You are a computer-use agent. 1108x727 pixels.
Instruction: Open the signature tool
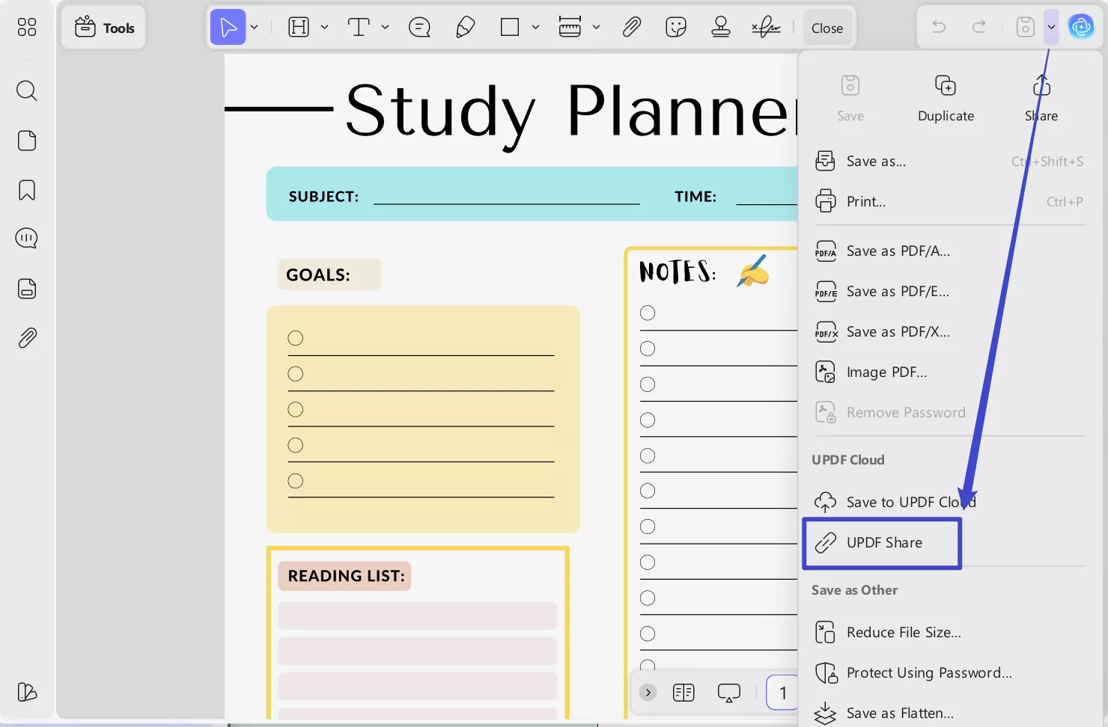766,28
